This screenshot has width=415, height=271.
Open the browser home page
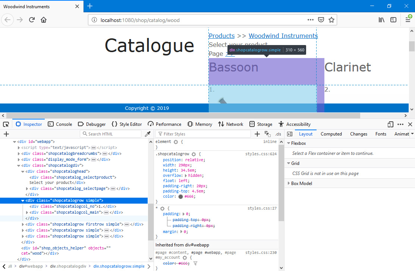click(44, 20)
